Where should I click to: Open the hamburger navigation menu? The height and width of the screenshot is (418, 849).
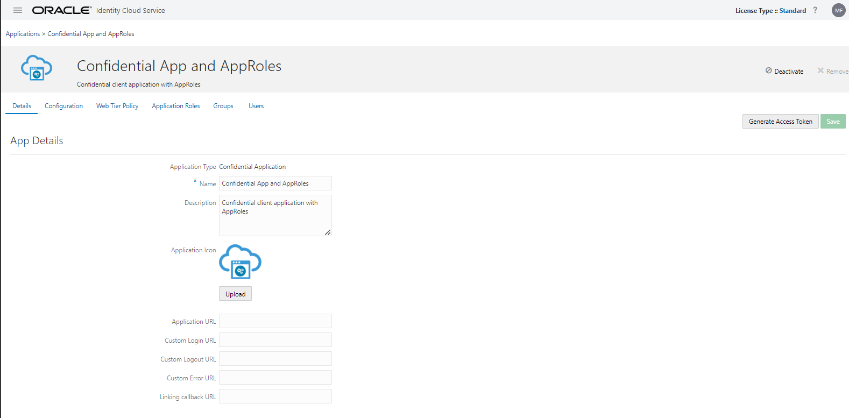(18, 10)
